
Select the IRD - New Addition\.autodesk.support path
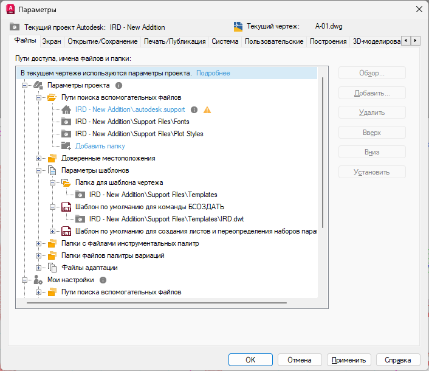[x=130, y=109]
